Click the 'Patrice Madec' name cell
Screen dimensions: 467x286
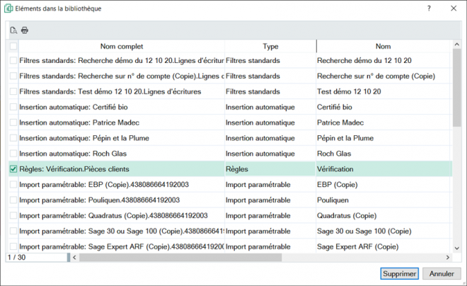point(384,122)
